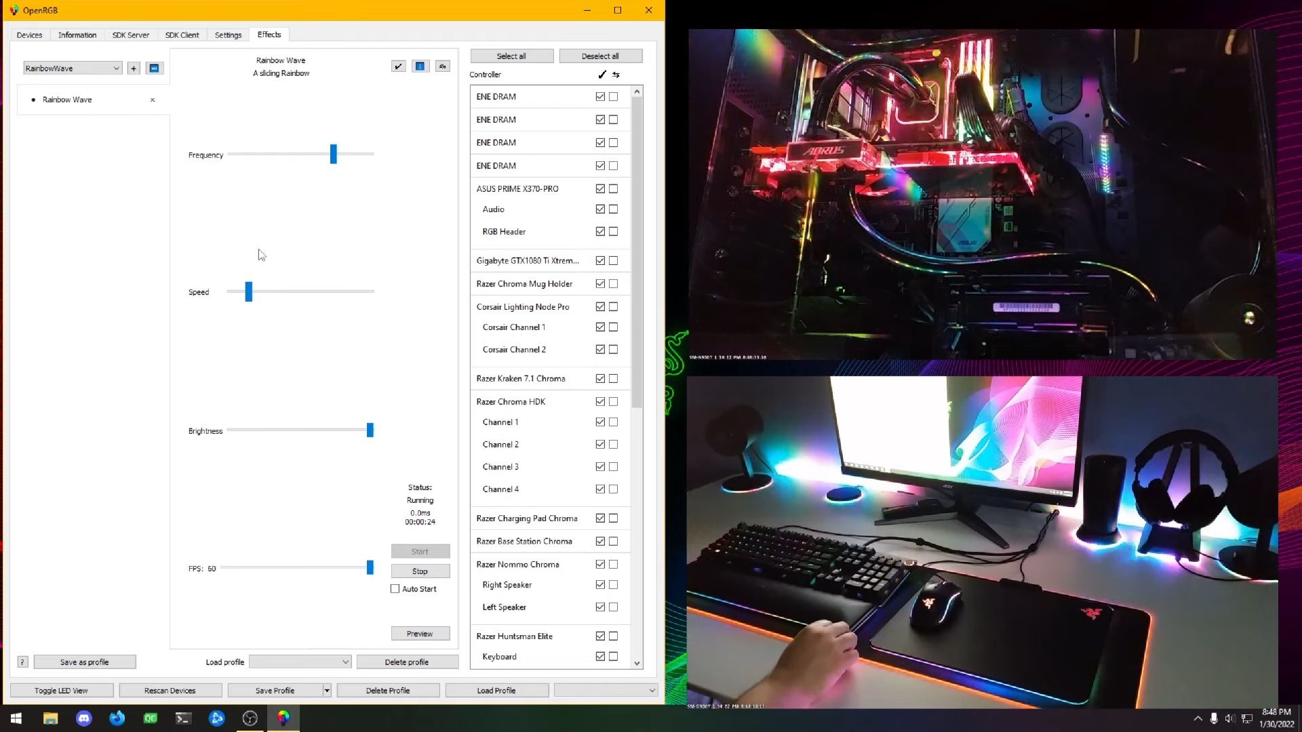The width and height of the screenshot is (1302, 732).
Task: Enable the Auto Start checkbox
Action: click(395, 589)
